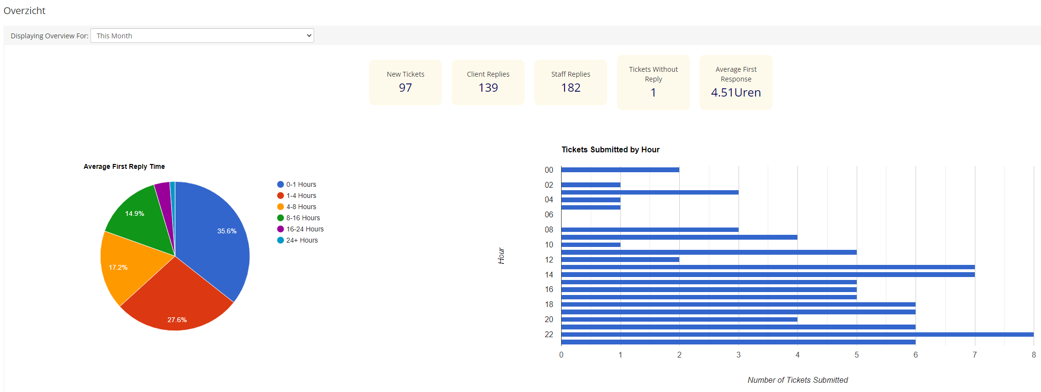The height and width of the screenshot is (392, 1041).
Task: Click the red 1-4 Hours legend dot
Action: pos(281,196)
